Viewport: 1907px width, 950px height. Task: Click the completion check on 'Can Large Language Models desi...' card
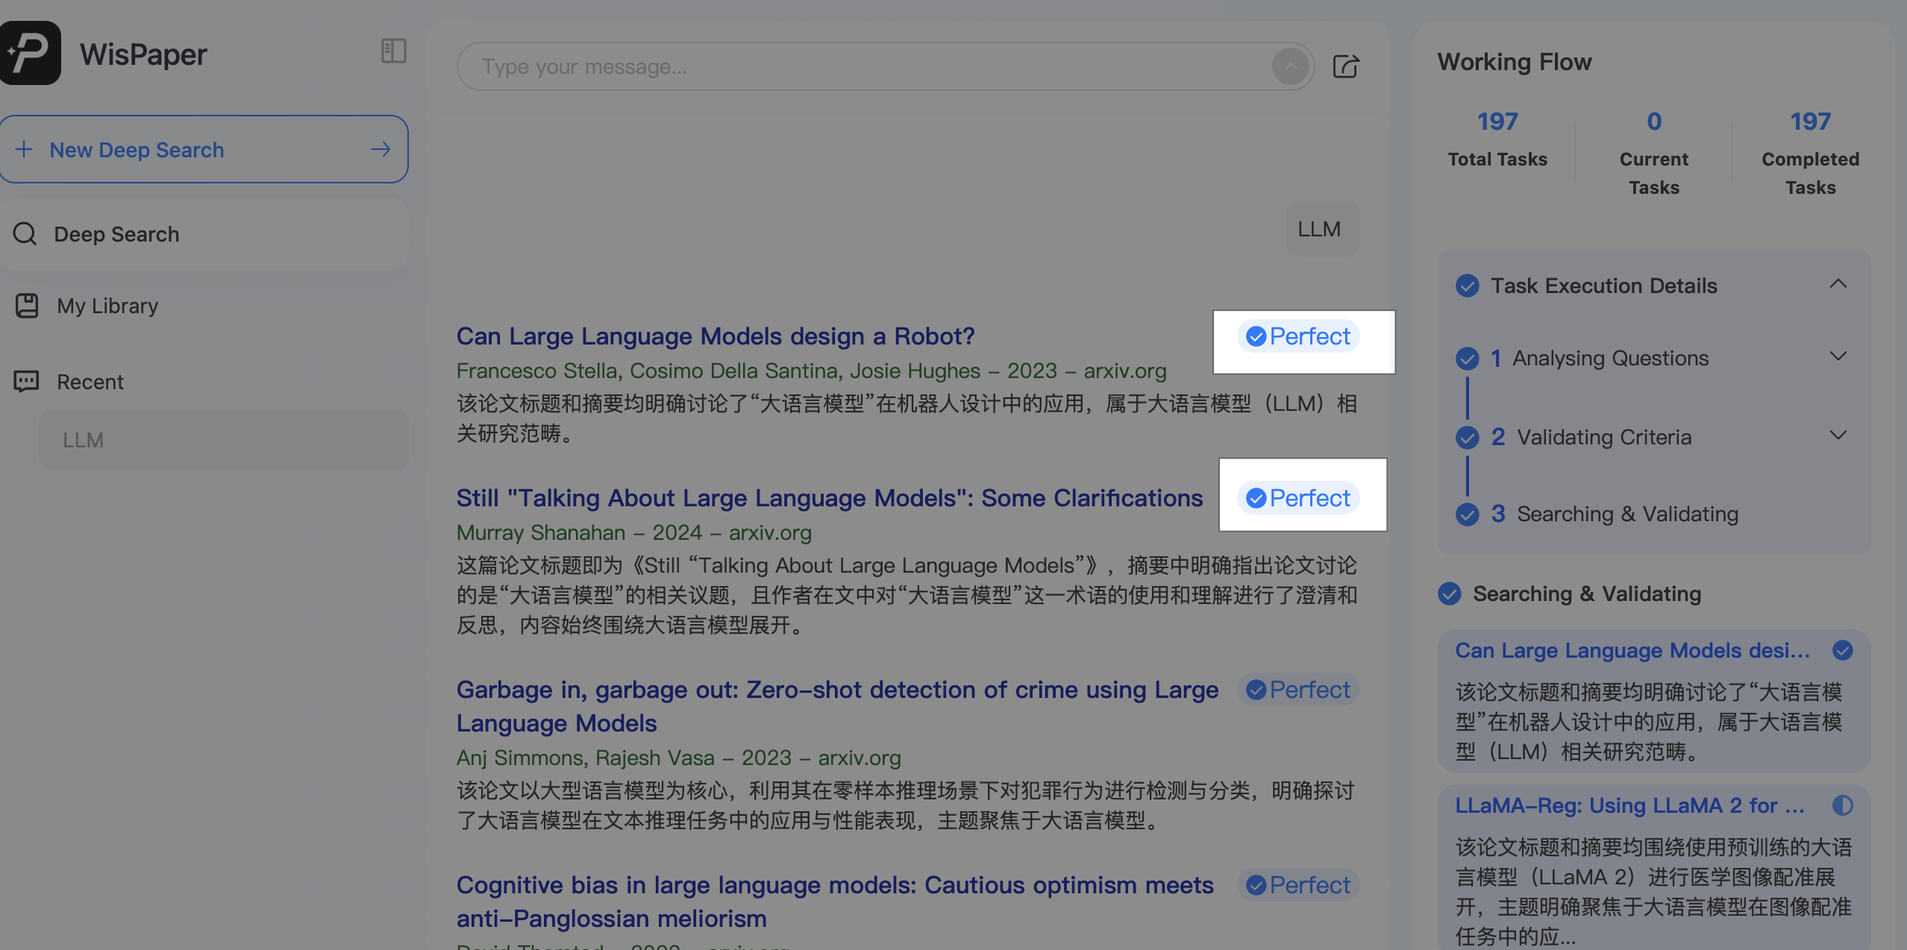(x=1841, y=650)
